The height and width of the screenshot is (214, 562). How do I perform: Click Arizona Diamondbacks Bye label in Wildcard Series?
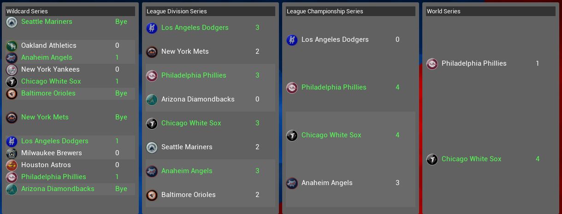(x=121, y=189)
